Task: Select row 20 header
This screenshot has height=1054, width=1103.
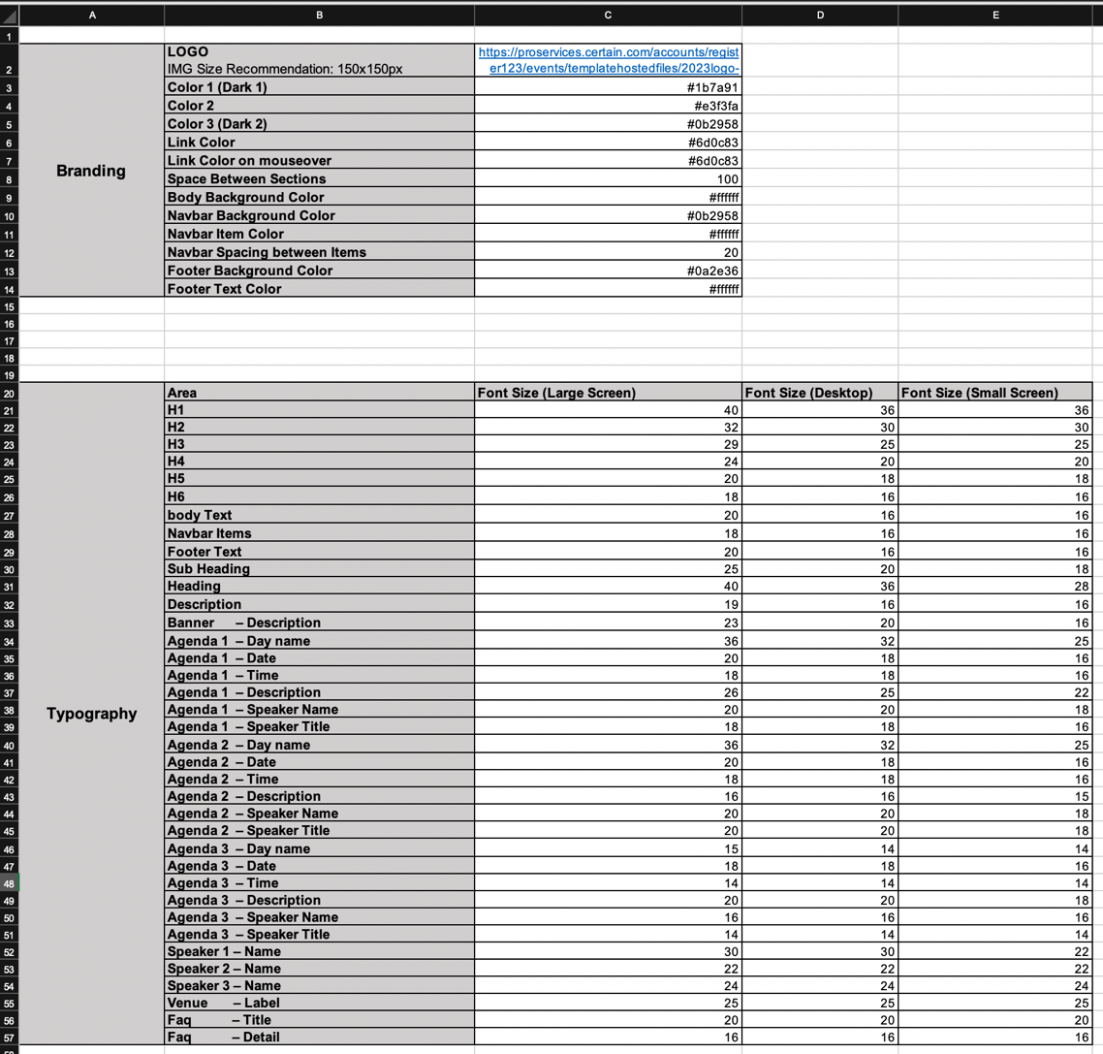Action: point(9,394)
